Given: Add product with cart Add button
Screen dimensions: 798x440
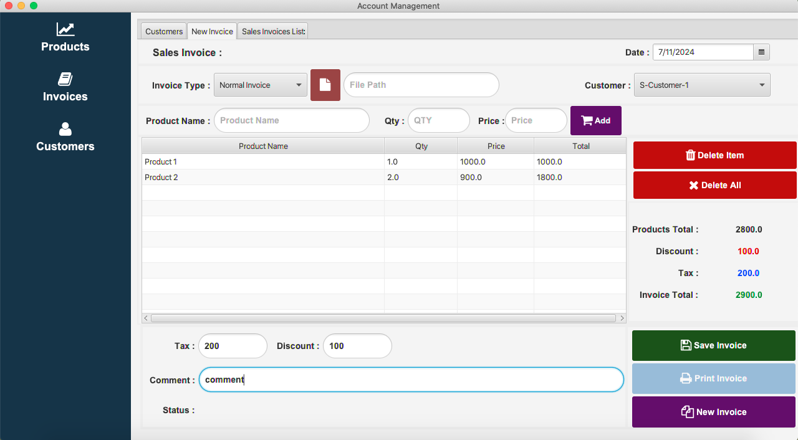Looking at the screenshot, I should [596, 121].
